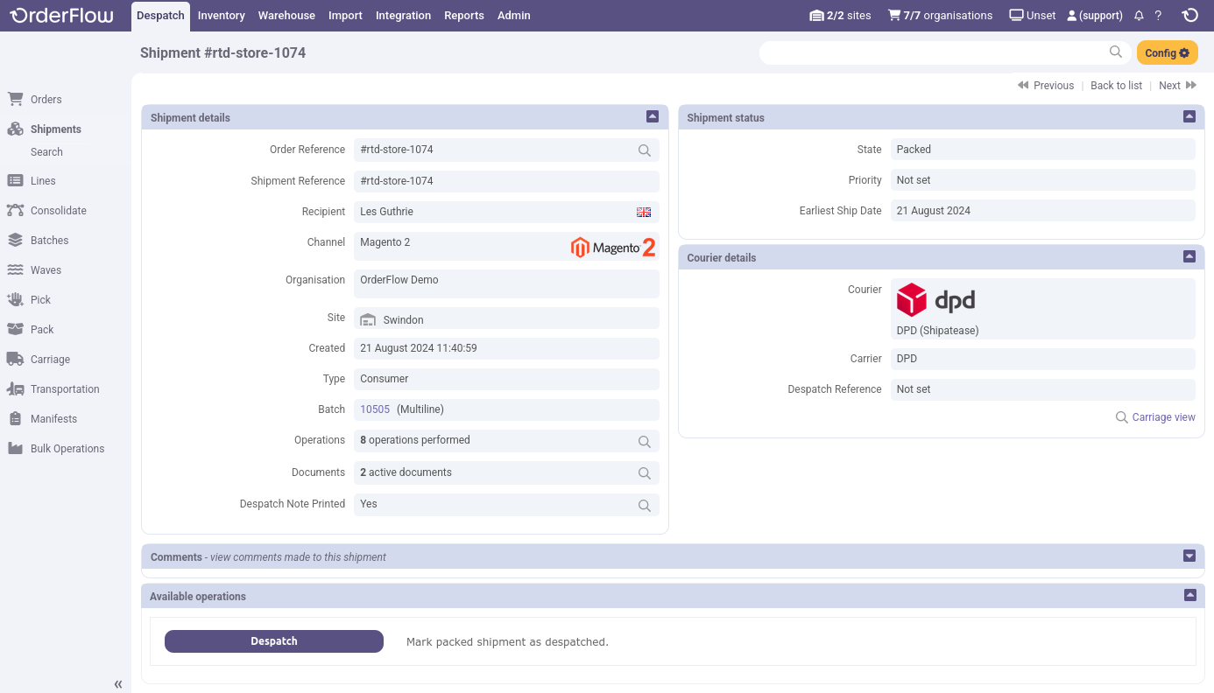The width and height of the screenshot is (1214, 693).
Task: Open batch 10505 link
Action: 375,409
